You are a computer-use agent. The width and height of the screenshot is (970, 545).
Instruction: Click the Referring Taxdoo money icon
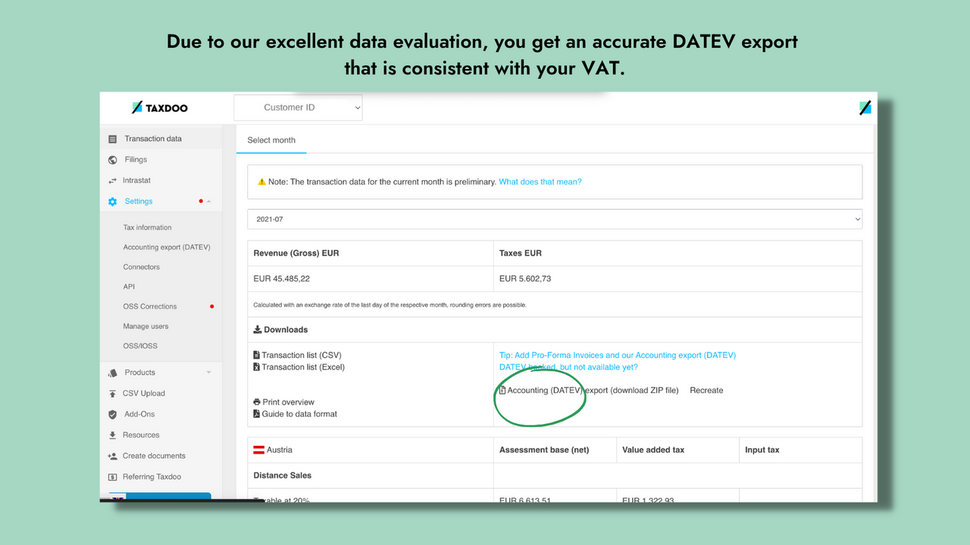[x=113, y=477]
